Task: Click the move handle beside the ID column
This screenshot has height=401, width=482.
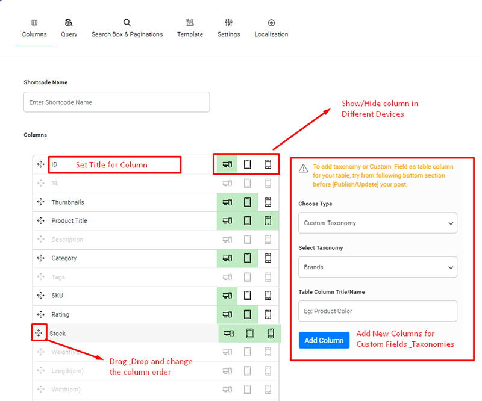Action: point(40,164)
